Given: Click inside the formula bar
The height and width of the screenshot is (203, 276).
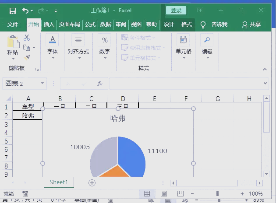Looking at the screenshot, I should tap(186, 84).
